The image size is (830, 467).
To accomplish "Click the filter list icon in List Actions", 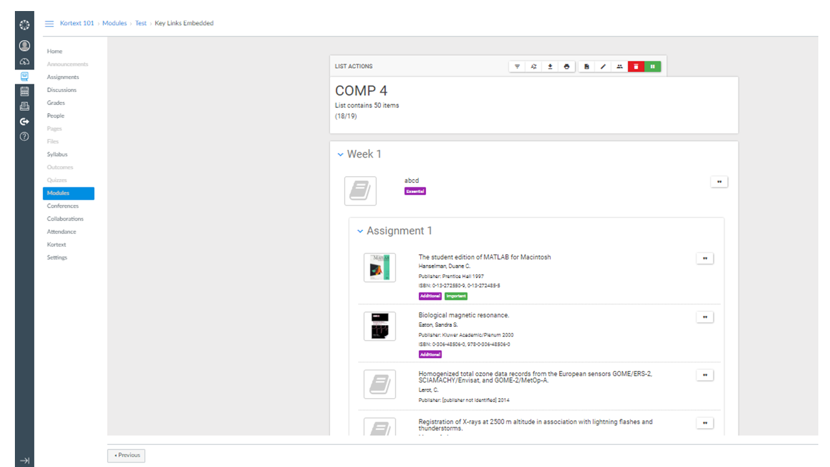I will tap(517, 66).
